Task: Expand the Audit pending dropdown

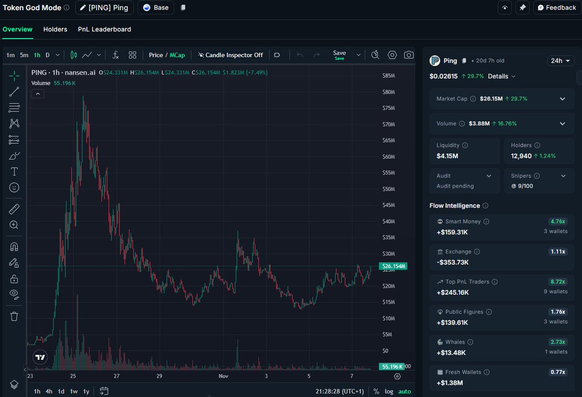Action: point(488,175)
